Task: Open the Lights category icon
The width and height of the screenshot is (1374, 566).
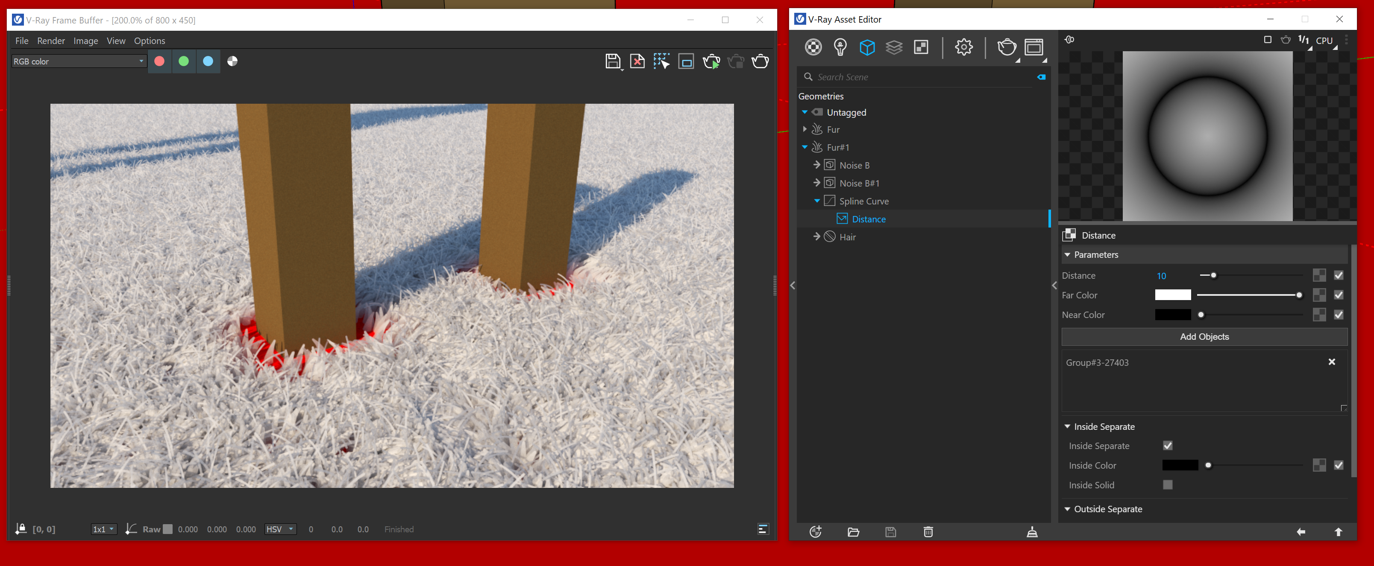Action: click(x=840, y=47)
